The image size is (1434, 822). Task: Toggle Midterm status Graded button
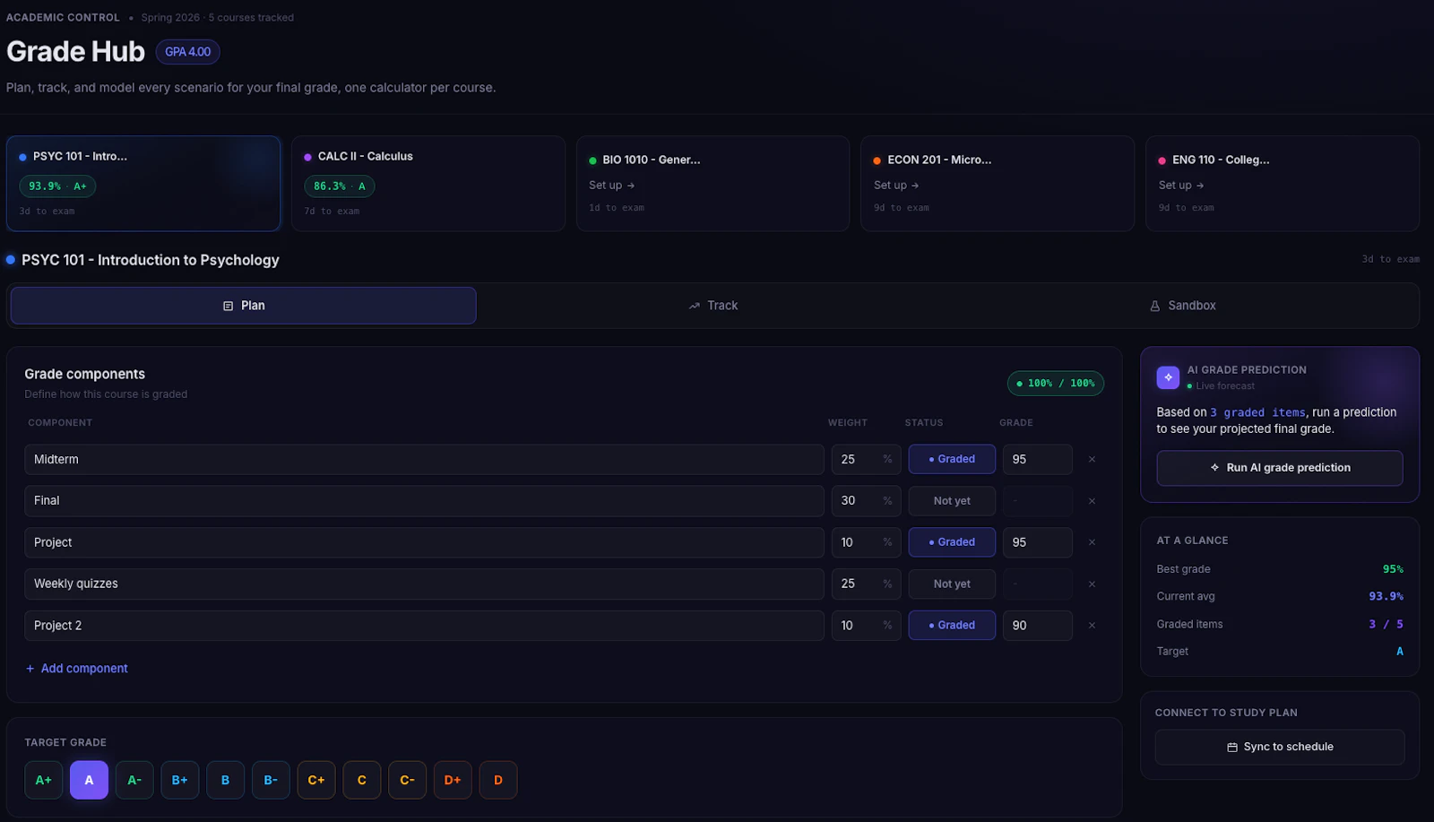[952, 459]
